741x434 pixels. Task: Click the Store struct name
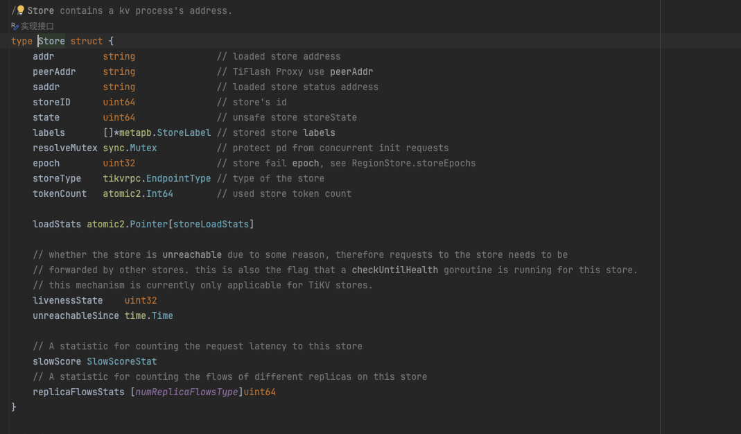tap(51, 41)
